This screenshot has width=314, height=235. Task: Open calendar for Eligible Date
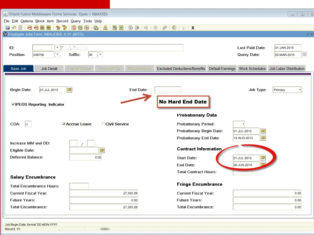[x=102, y=150]
